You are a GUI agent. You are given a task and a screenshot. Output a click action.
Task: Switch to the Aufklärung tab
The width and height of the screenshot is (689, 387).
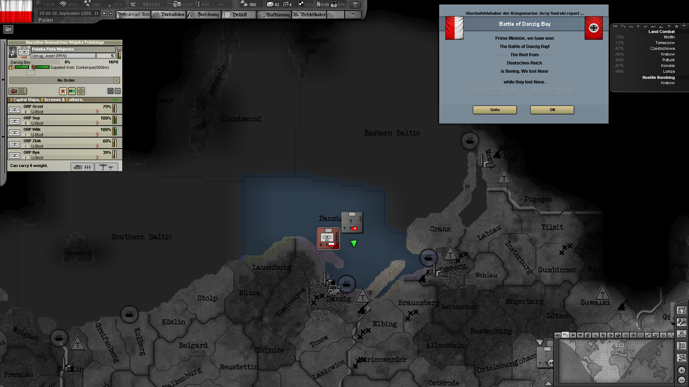pyautogui.click(x=274, y=15)
